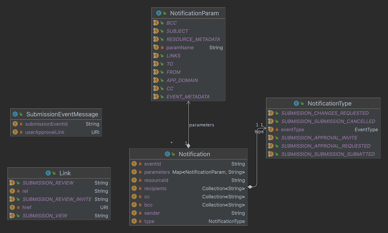The image size is (388, 233).
Task: Click the field icon next to SUBMISSION_REVIEW
Action: click(12, 183)
